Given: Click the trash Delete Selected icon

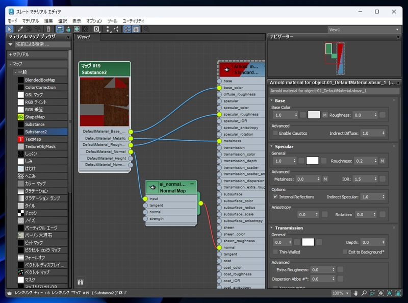Looking at the screenshot, I should click(x=48, y=29).
